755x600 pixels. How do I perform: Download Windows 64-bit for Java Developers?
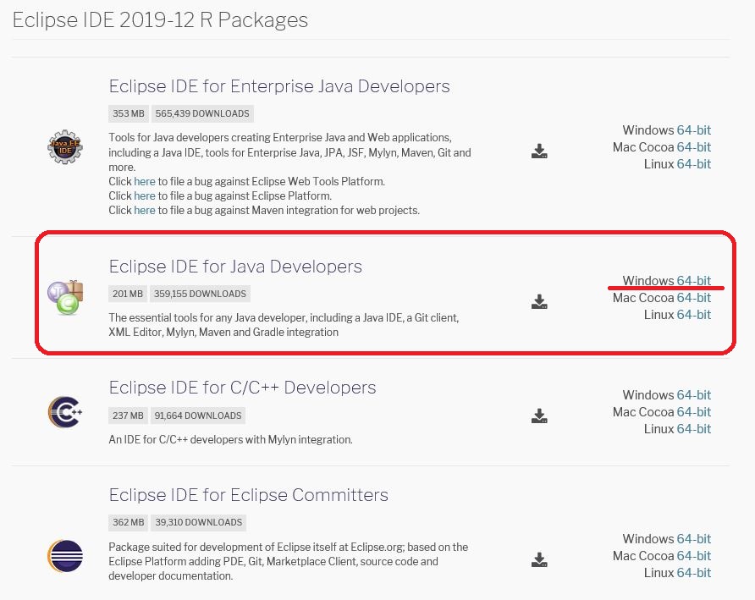click(x=693, y=280)
